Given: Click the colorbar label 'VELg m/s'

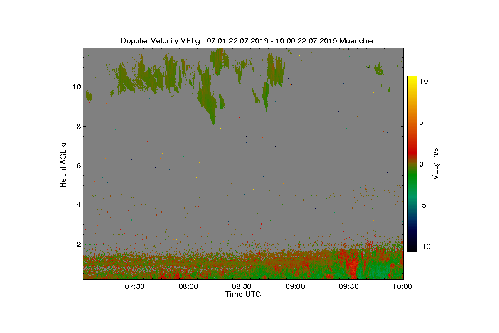Looking at the screenshot, I should point(435,163).
